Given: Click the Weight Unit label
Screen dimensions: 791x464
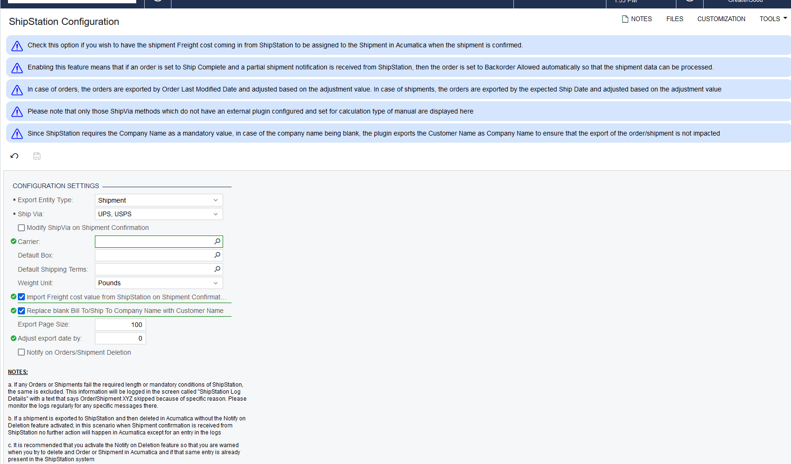Looking at the screenshot, I should tap(36, 283).
